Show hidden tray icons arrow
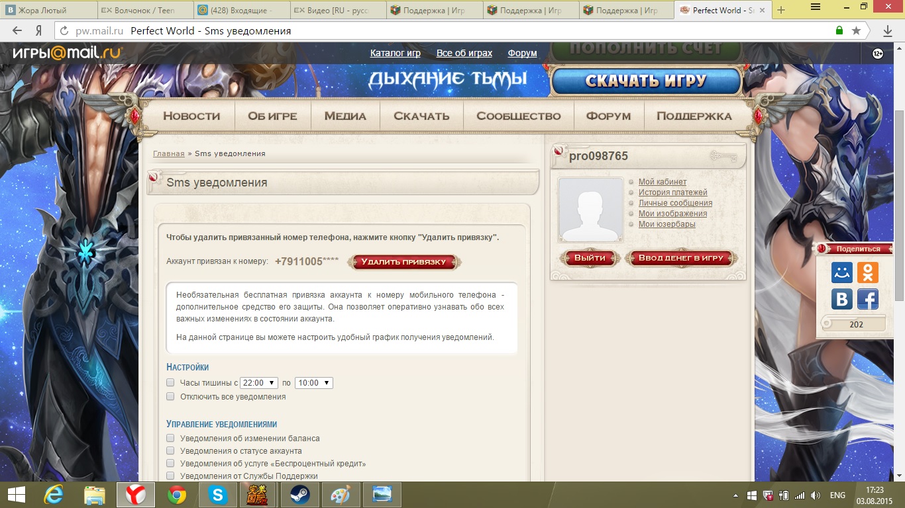The height and width of the screenshot is (508, 905). 737,495
